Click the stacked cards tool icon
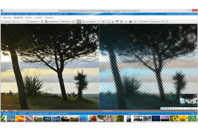This screenshot has width=198, height=132. 122,22
